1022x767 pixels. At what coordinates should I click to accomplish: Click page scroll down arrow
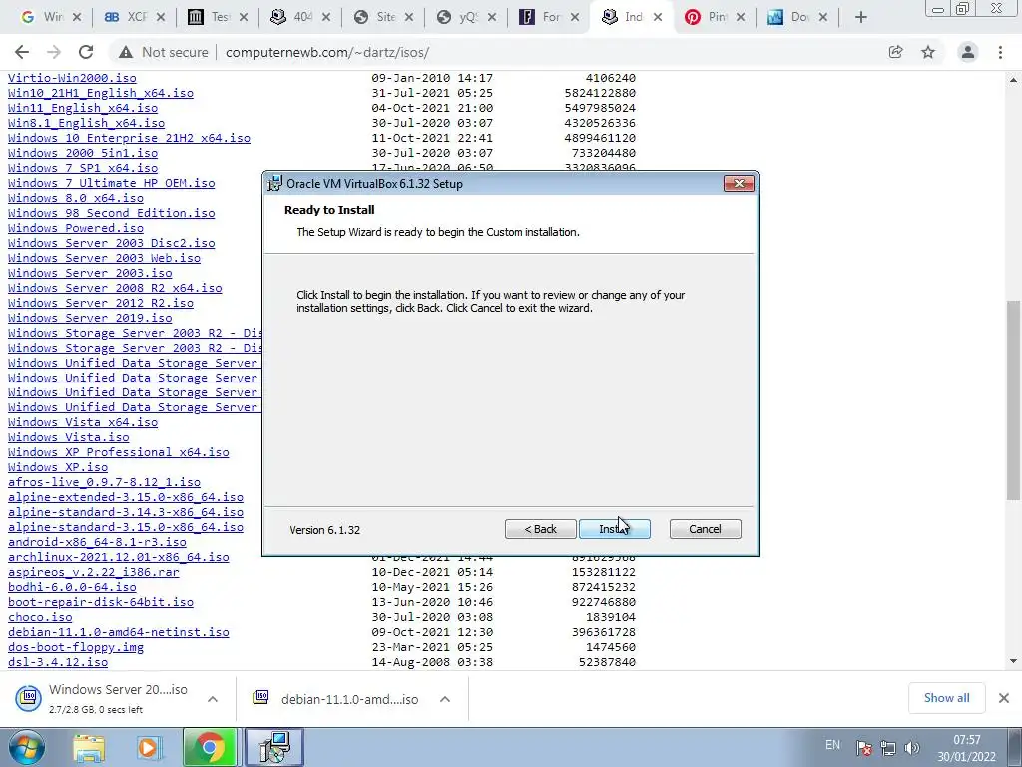click(x=1013, y=661)
